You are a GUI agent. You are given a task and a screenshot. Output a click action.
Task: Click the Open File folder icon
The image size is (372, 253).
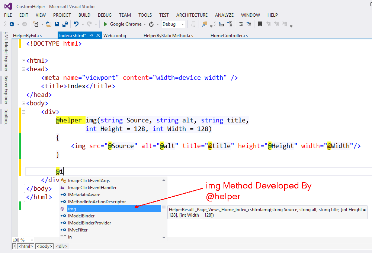pos(49,24)
